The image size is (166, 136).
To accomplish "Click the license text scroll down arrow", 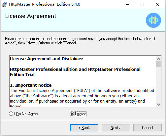I will pyautogui.click(x=158, y=105).
